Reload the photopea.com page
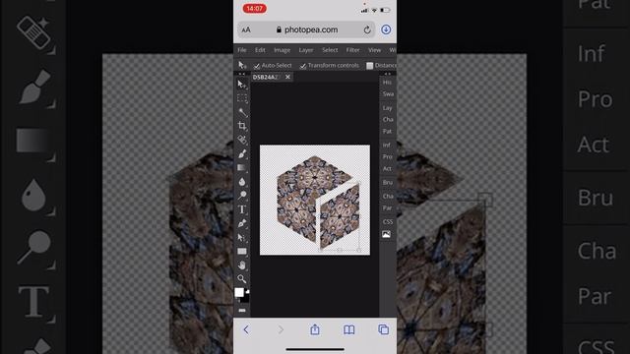This screenshot has height=354, width=630. (367, 29)
